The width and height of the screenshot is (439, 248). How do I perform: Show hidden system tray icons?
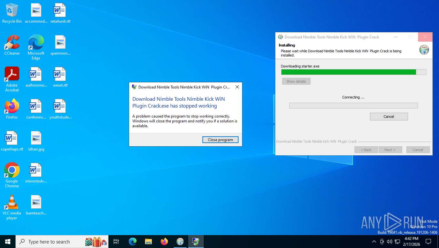(x=374, y=242)
